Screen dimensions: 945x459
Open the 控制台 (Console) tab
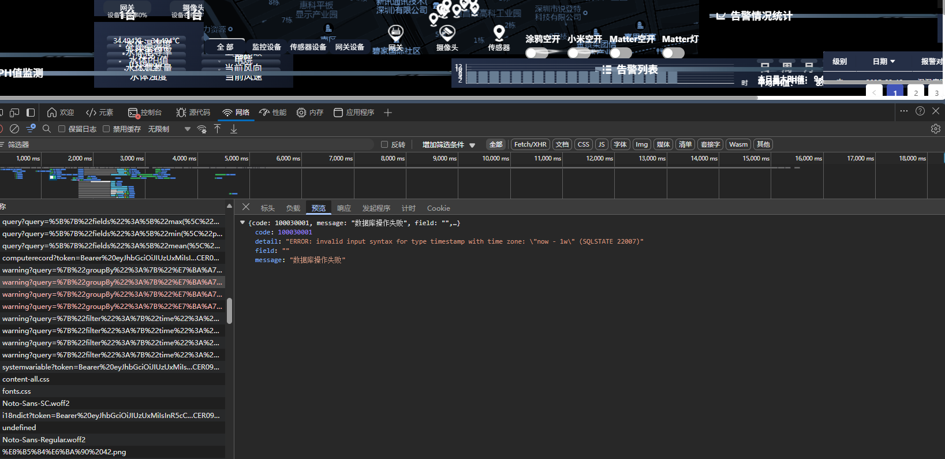145,113
